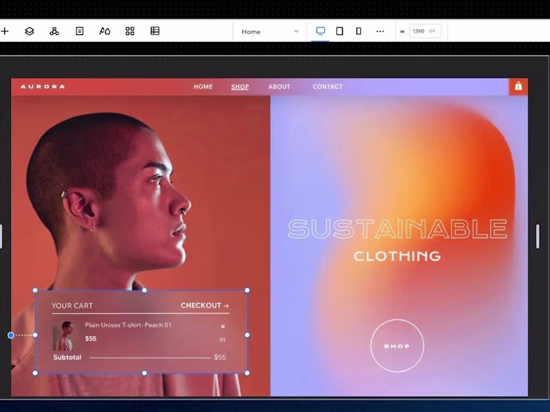Open the App Market grid icon
The image size is (550, 412).
click(130, 31)
